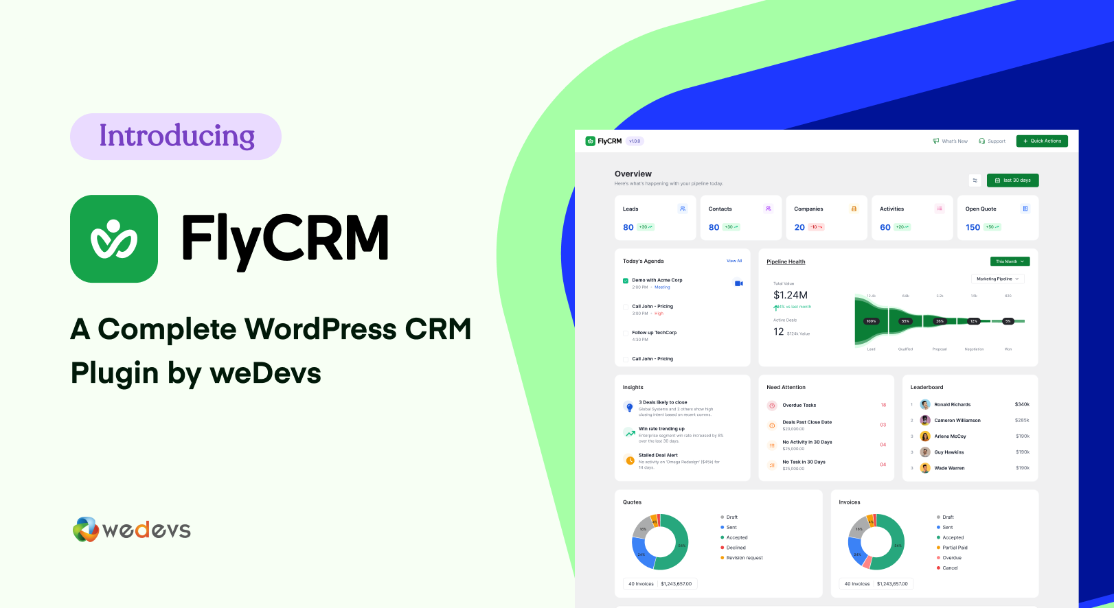Click the Contacts card purple icon

[x=769, y=209]
